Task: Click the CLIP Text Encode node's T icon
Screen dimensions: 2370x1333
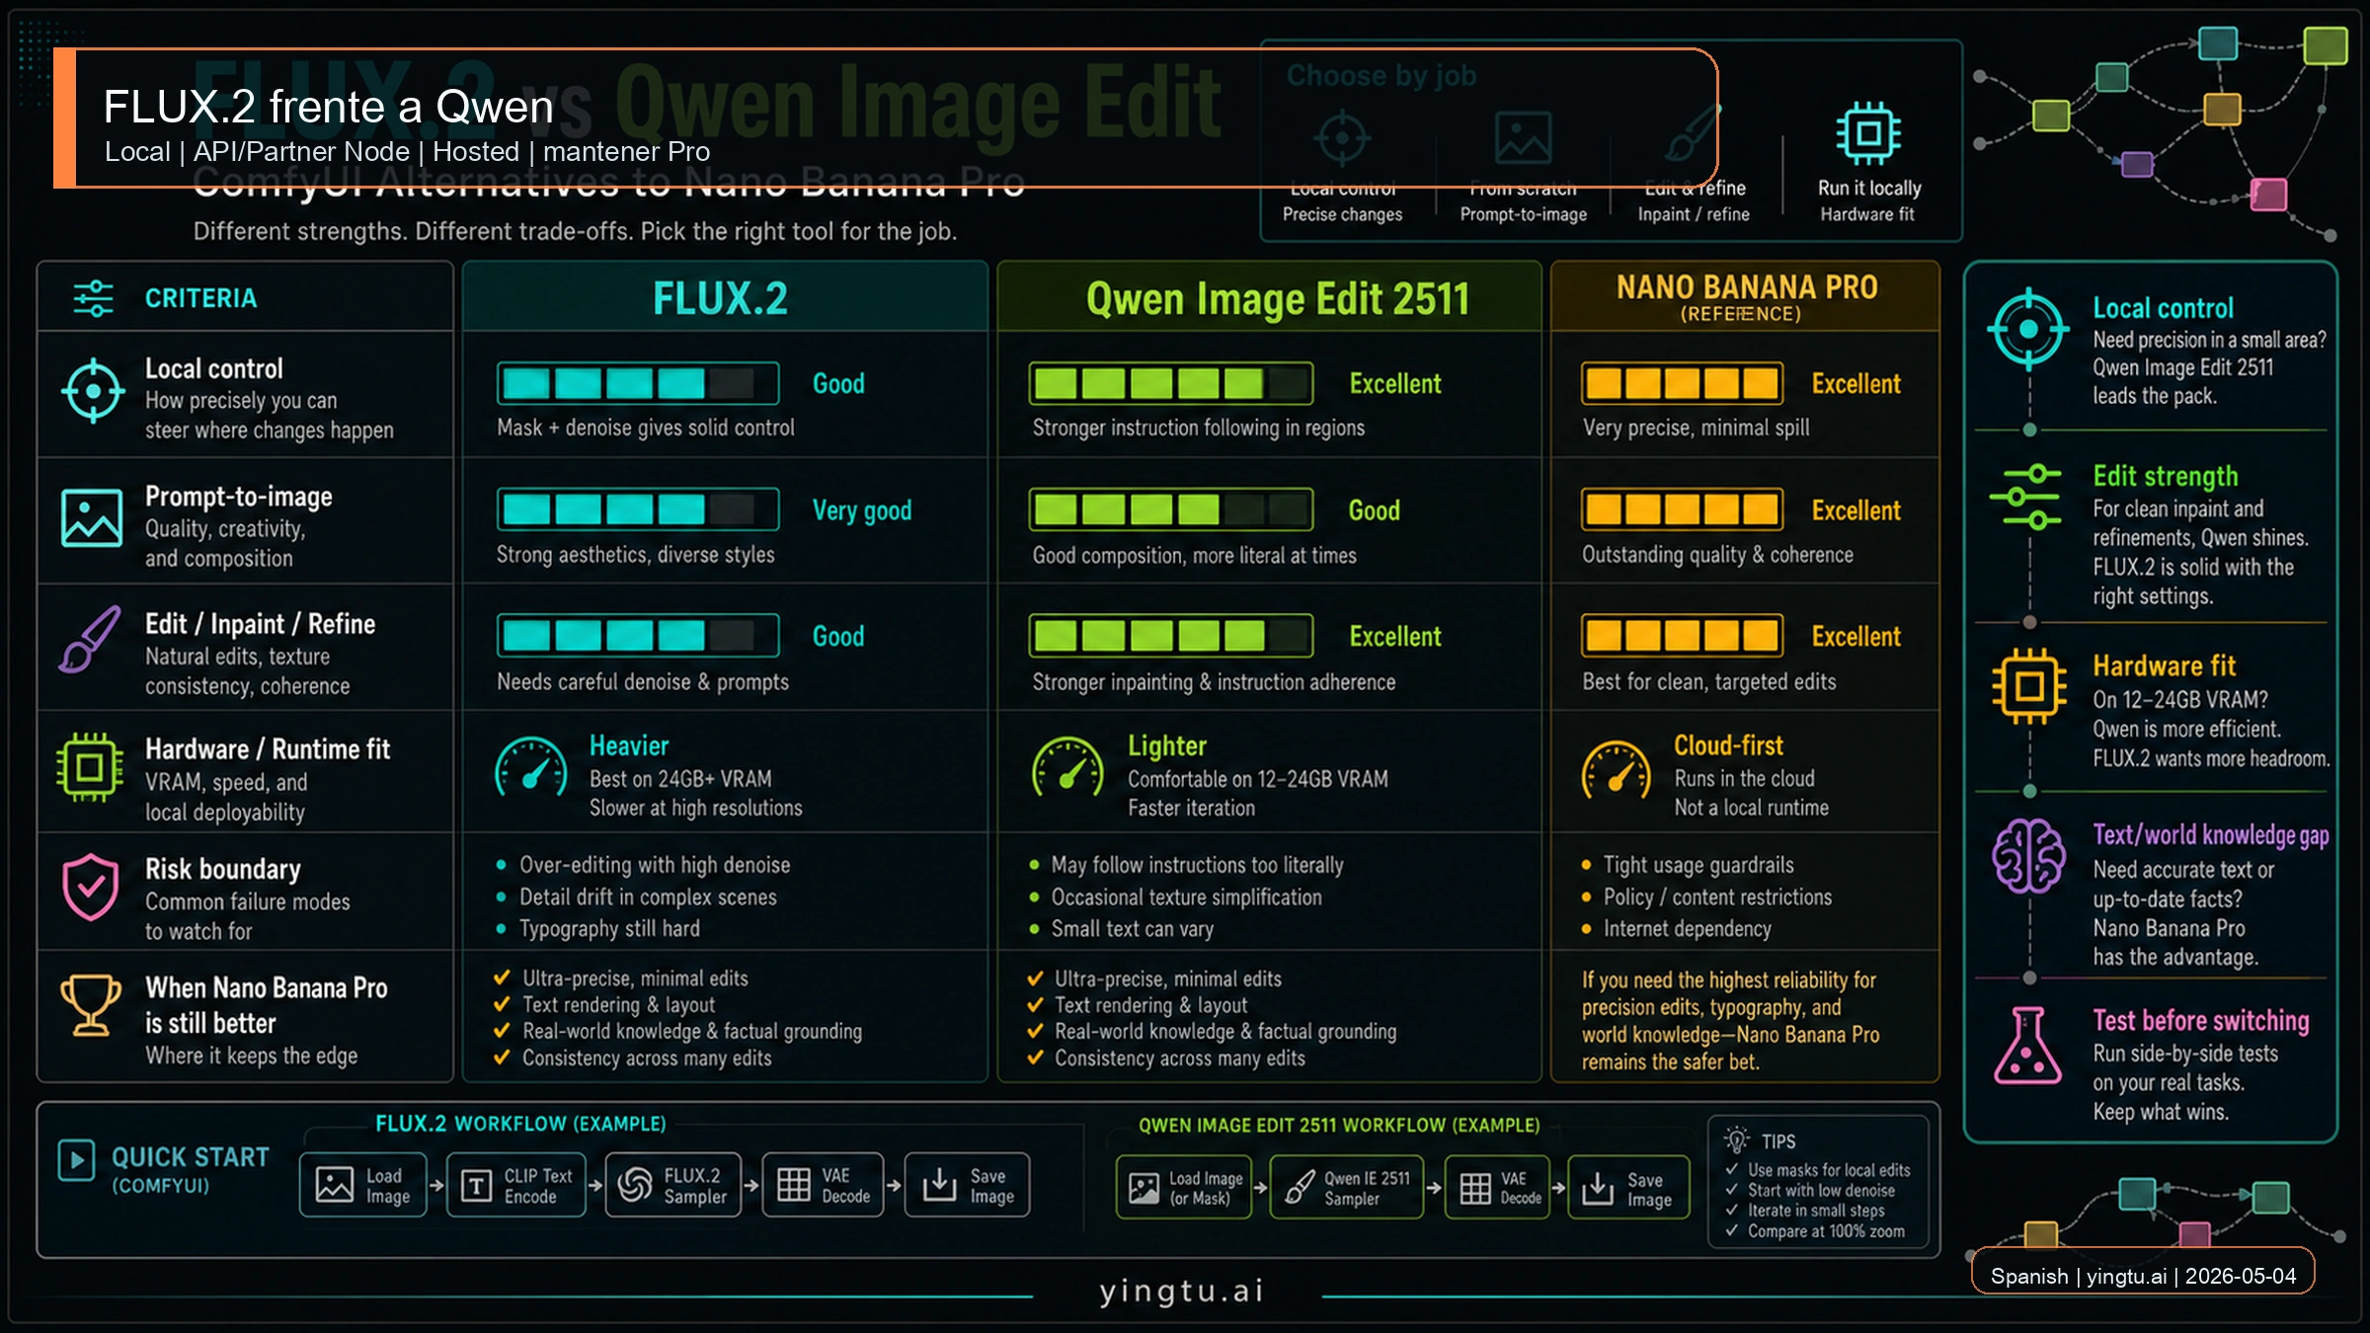Action: coord(476,1186)
